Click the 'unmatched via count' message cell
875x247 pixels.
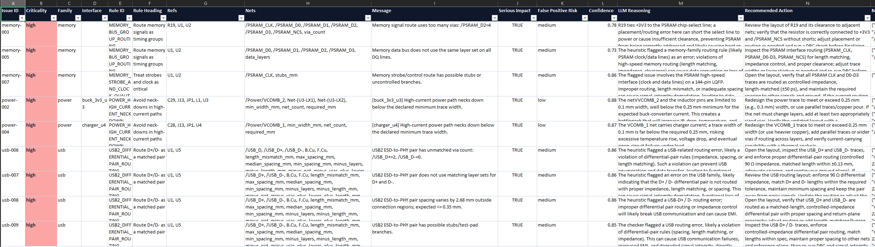(434, 159)
